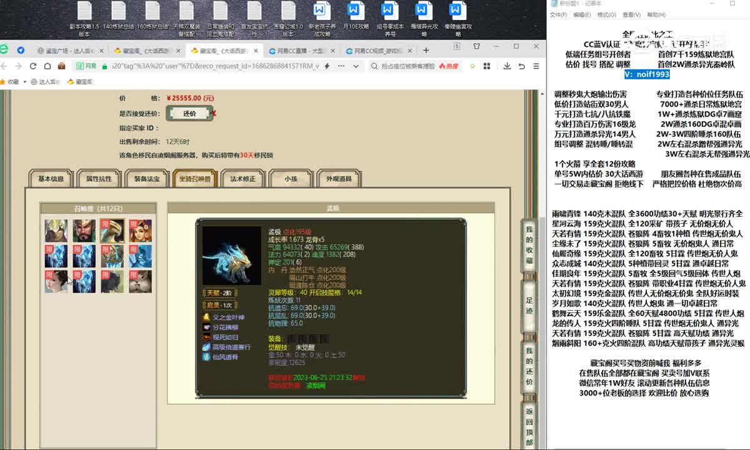Click the lightning speed-mode icon in address bar
750x450 pixels.
click(327, 66)
